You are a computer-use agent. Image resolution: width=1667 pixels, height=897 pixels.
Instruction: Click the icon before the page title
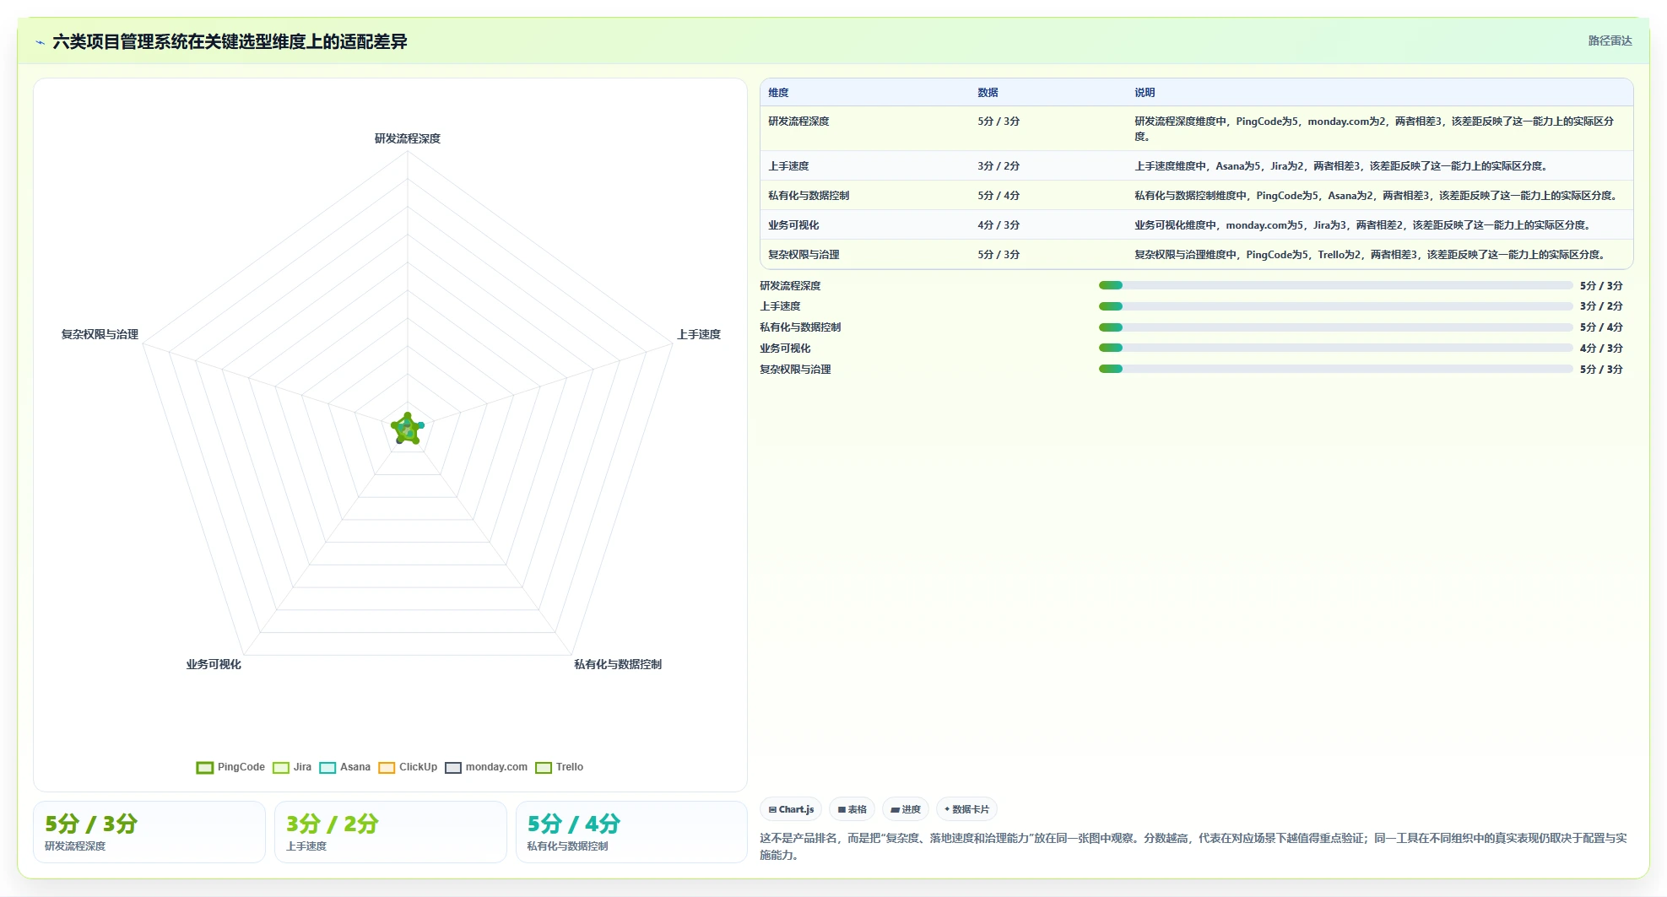point(40,42)
